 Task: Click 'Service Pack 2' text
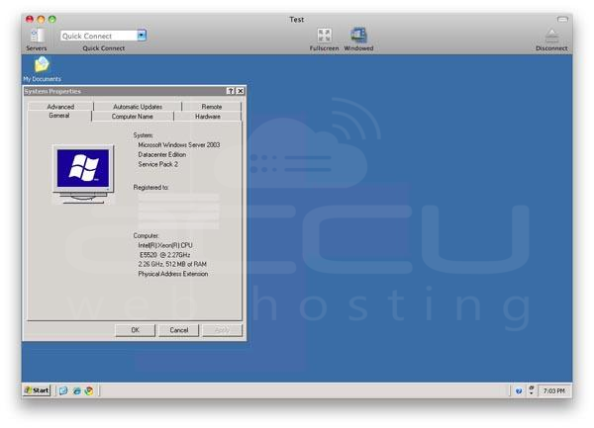pos(157,164)
